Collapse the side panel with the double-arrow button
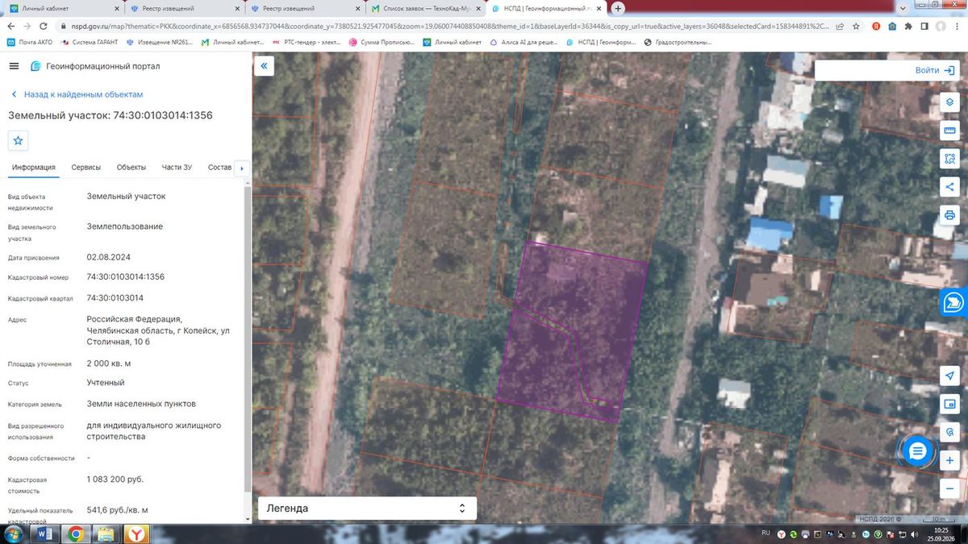This screenshot has height=544, width=968. (264, 66)
